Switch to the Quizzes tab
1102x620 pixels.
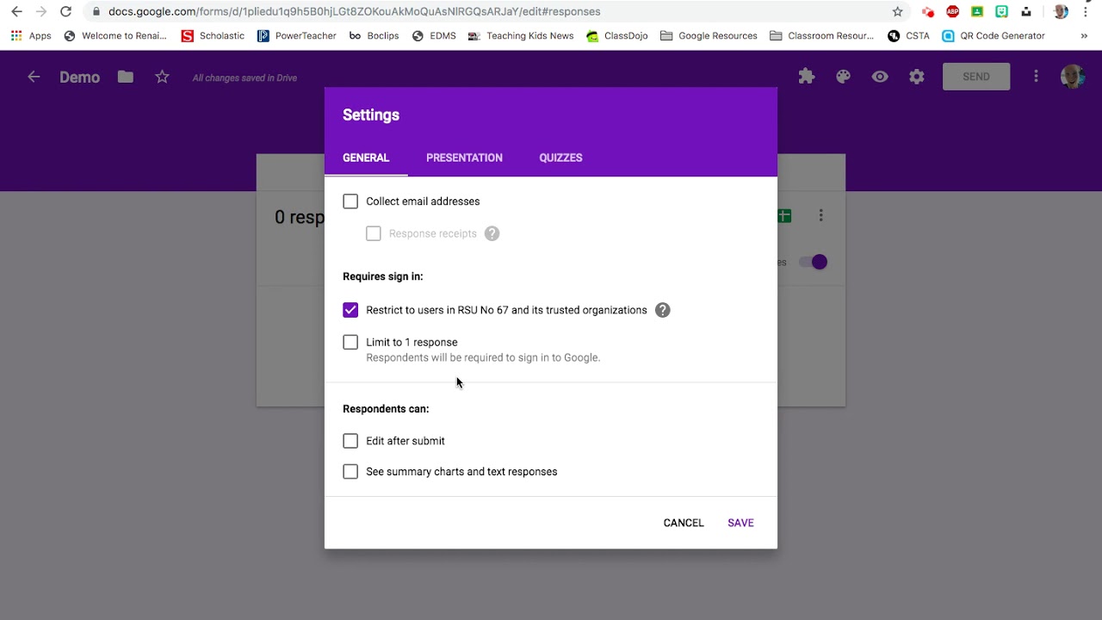pyautogui.click(x=560, y=158)
